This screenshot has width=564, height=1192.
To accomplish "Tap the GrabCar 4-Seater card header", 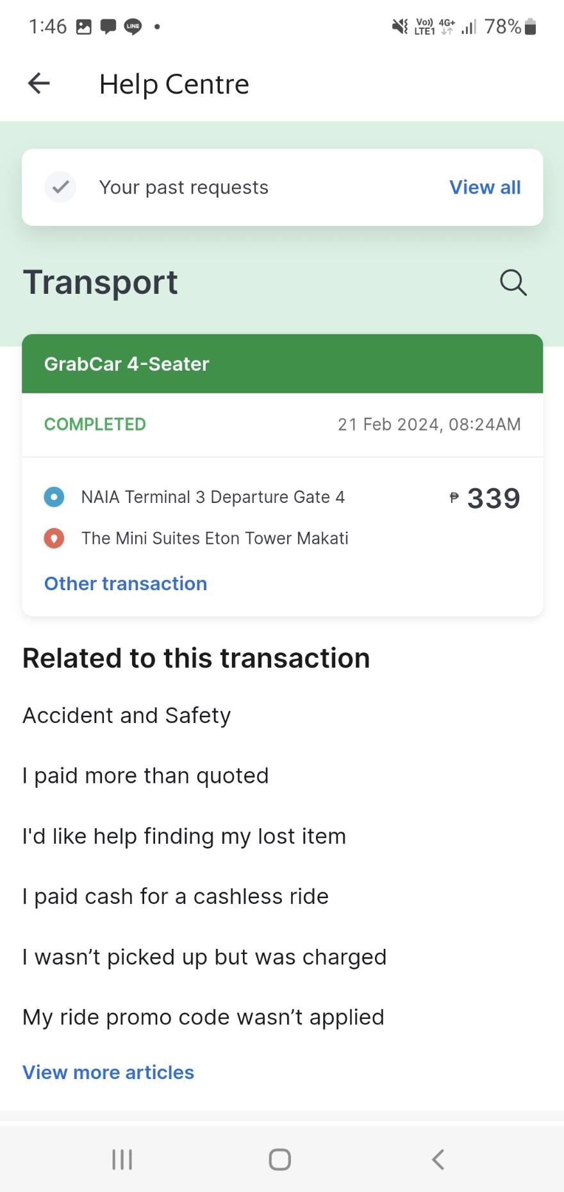I will coord(283,364).
